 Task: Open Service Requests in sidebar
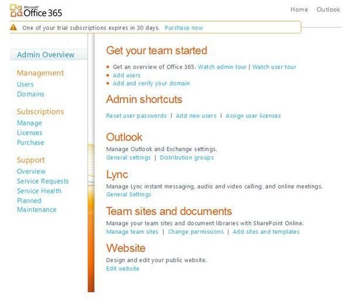43,182
